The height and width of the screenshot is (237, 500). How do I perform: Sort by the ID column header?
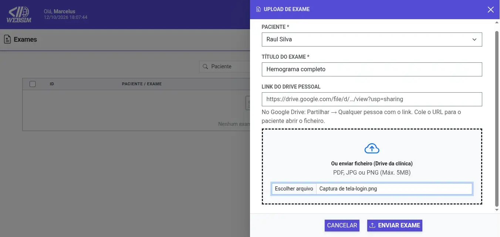pyautogui.click(x=52, y=84)
